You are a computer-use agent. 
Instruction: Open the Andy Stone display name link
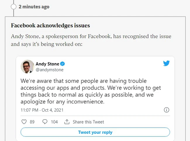(47, 64)
